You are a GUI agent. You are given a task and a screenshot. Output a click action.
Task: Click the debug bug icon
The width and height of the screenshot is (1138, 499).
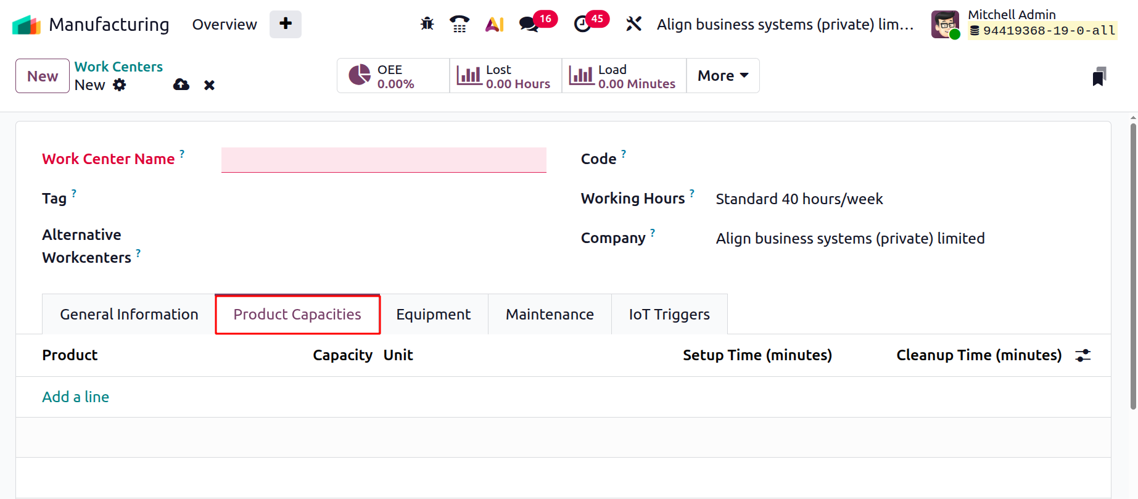click(427, 24)
